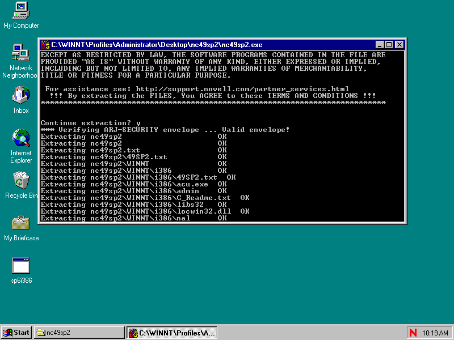Click the 'locwin32.dll' extraction line
Image resolution: width=454 pixels, height=340 pixels.
click(x=145, y=211)
